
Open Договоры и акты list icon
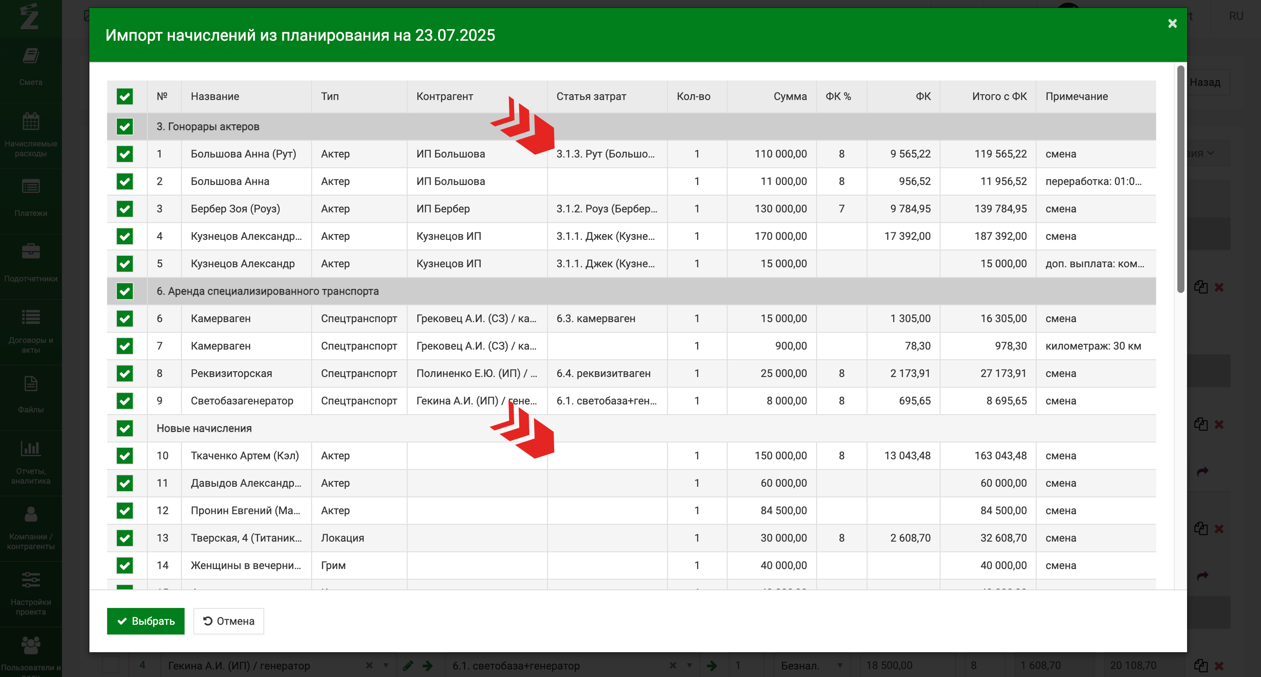pyautogui.click(x=31, y=318)
